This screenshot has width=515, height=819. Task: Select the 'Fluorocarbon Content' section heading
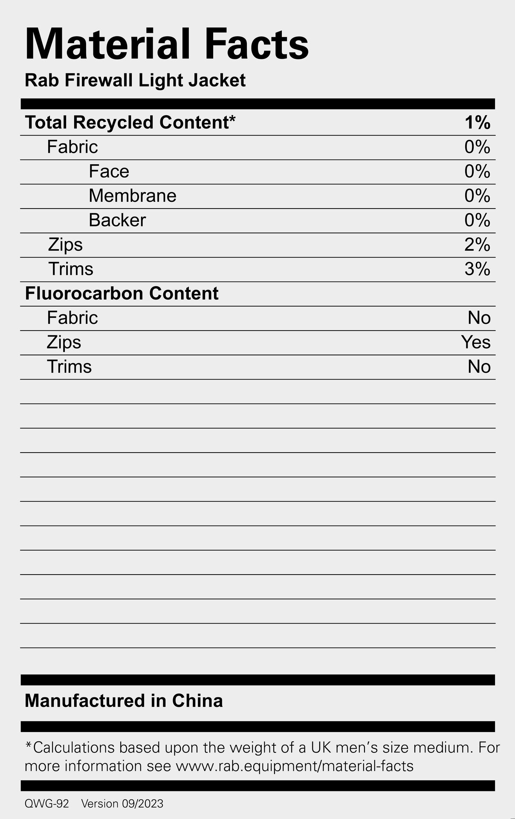[122, 293]
